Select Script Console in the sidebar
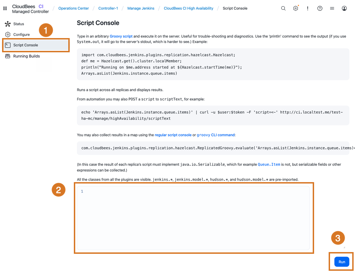 pos(25,45)
